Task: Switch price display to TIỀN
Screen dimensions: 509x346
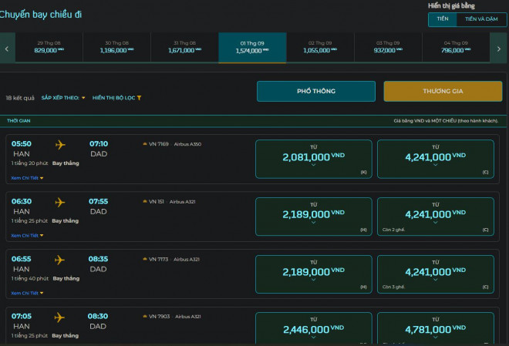Action: pyautogui.click(x=442, y=20)
